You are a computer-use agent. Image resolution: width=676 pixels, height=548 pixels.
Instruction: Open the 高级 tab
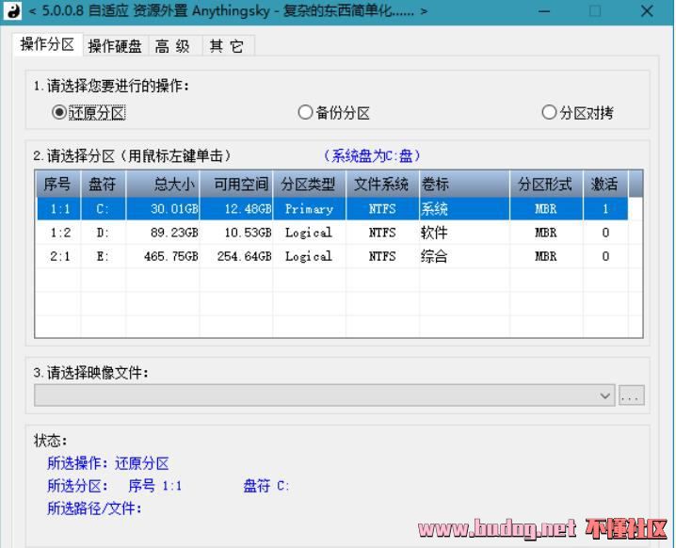pyautogui.click(x=172, y=46)
